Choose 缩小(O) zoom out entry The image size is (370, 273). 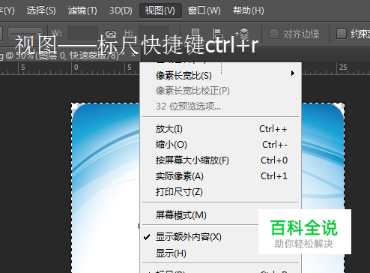(x=221, y=145)
